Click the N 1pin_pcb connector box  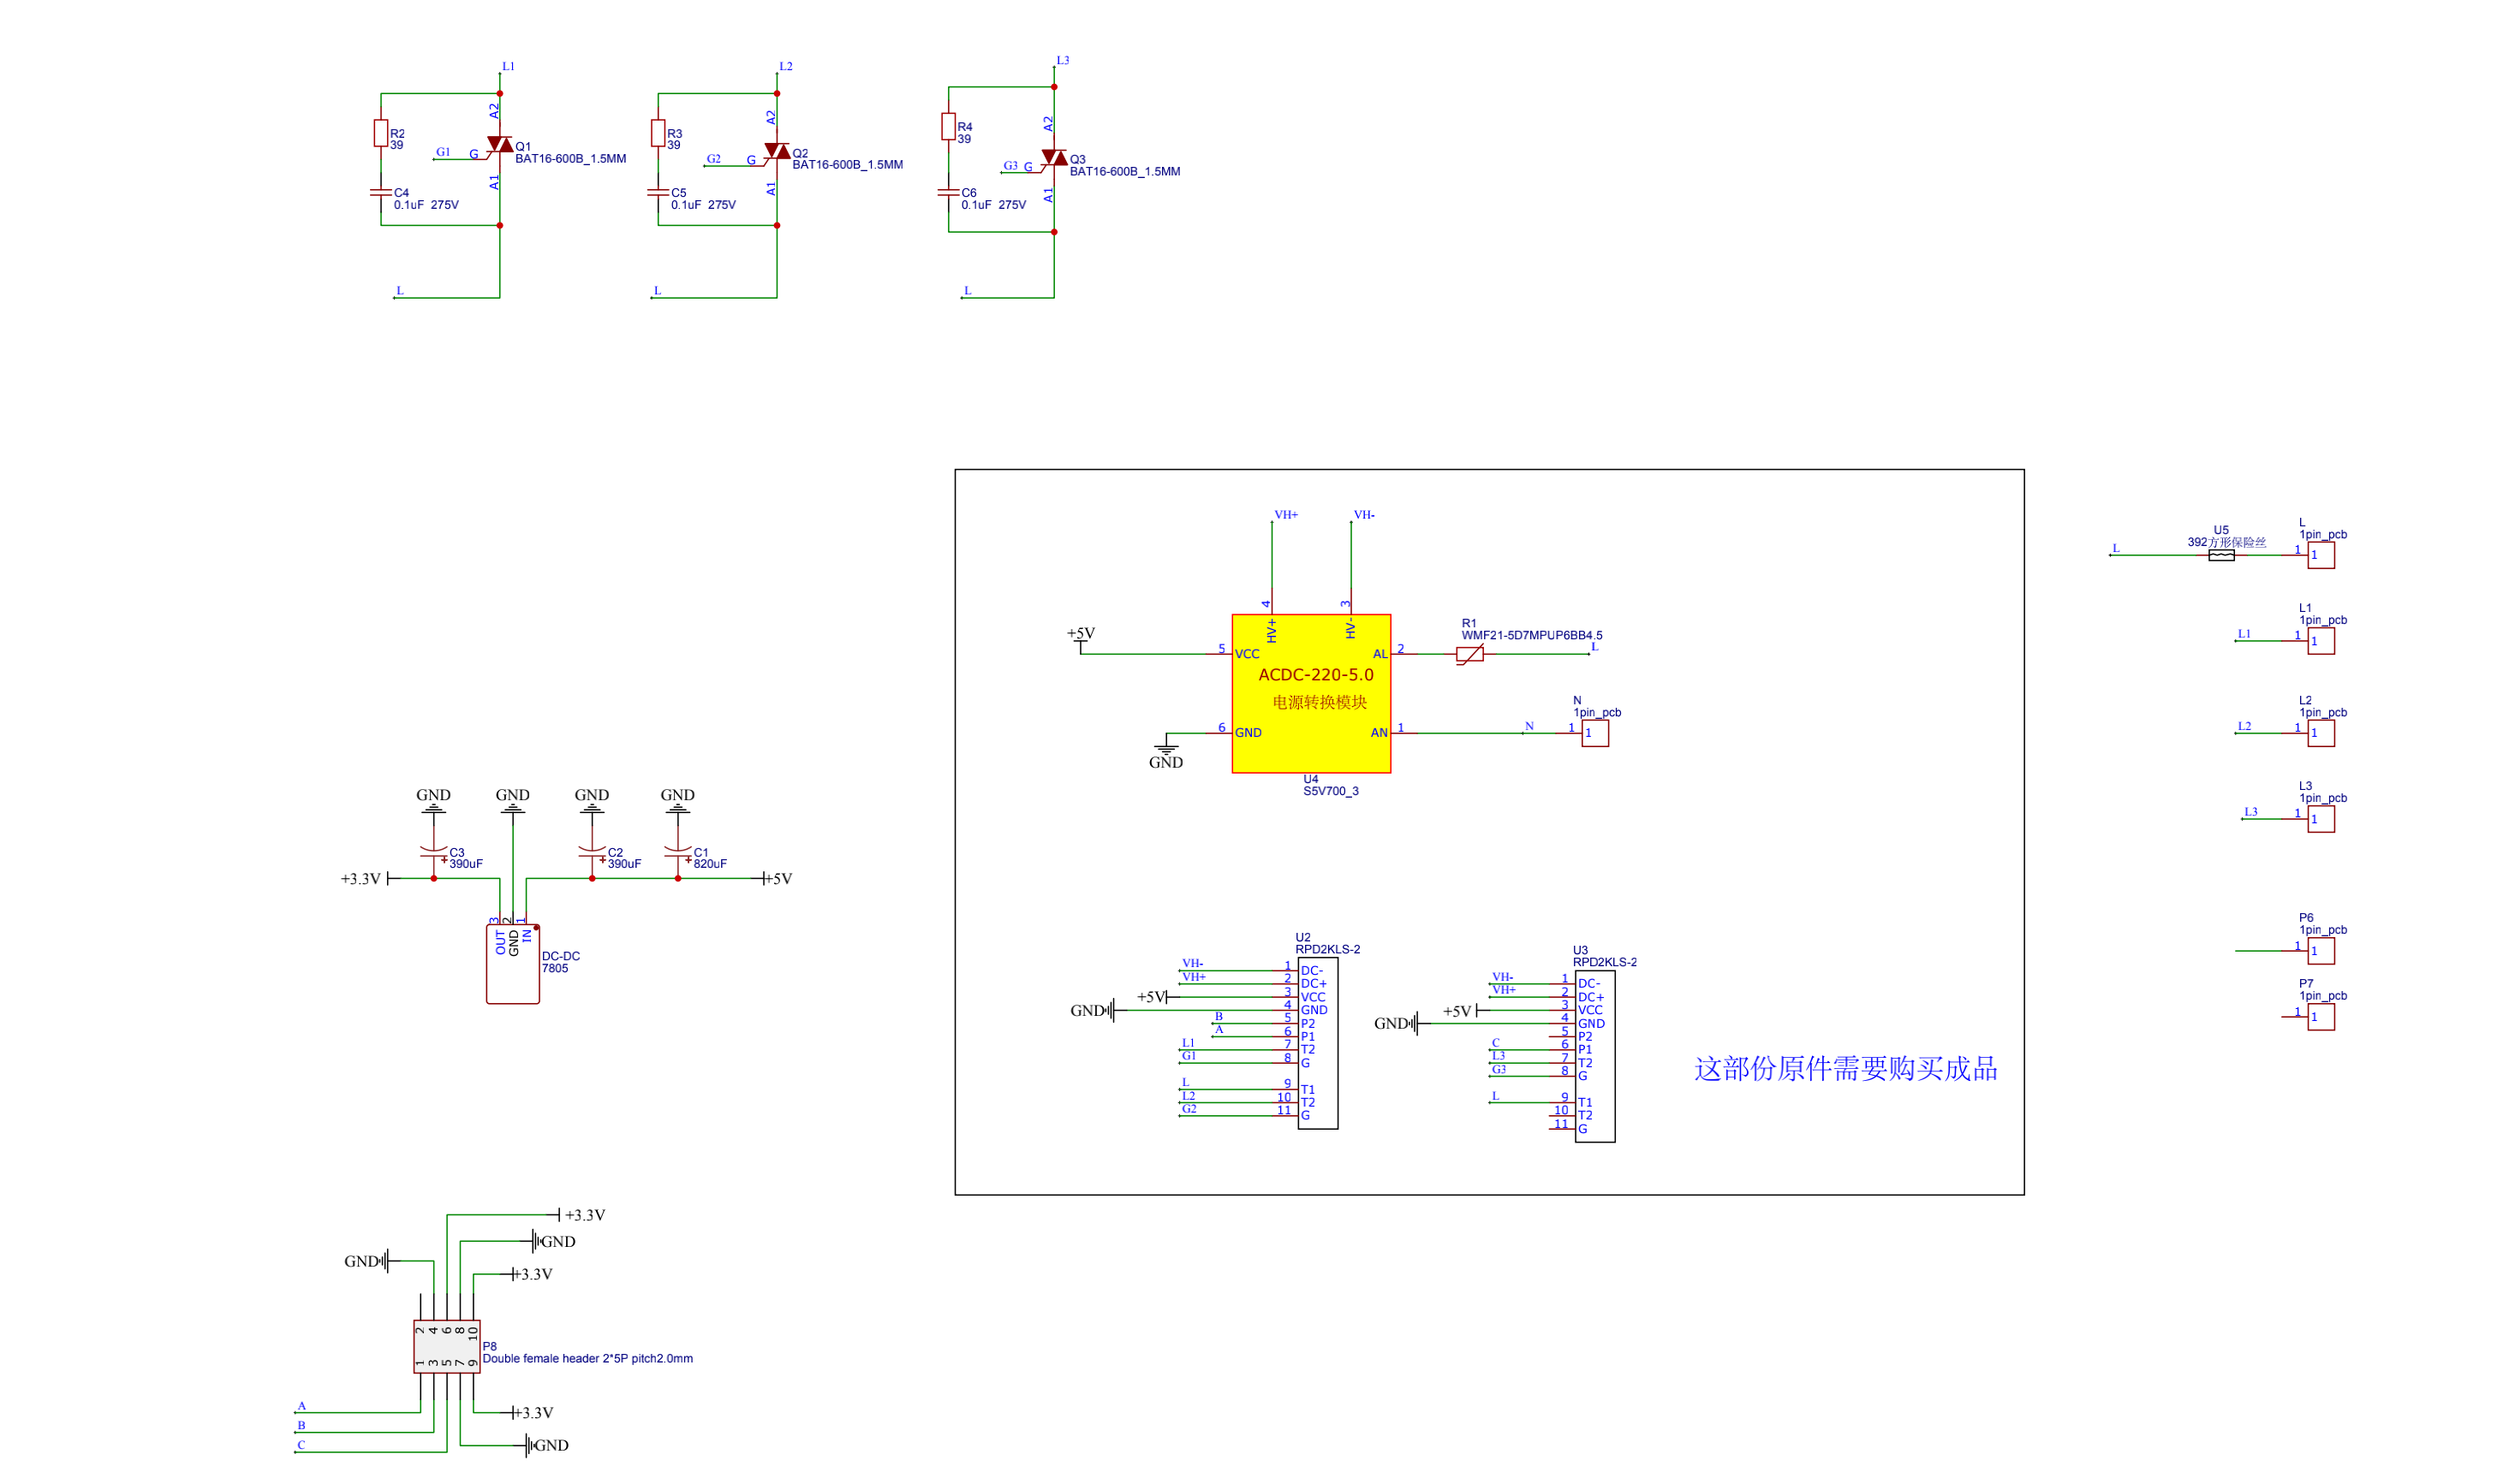pyautogui.click(x=1594, y=733)
